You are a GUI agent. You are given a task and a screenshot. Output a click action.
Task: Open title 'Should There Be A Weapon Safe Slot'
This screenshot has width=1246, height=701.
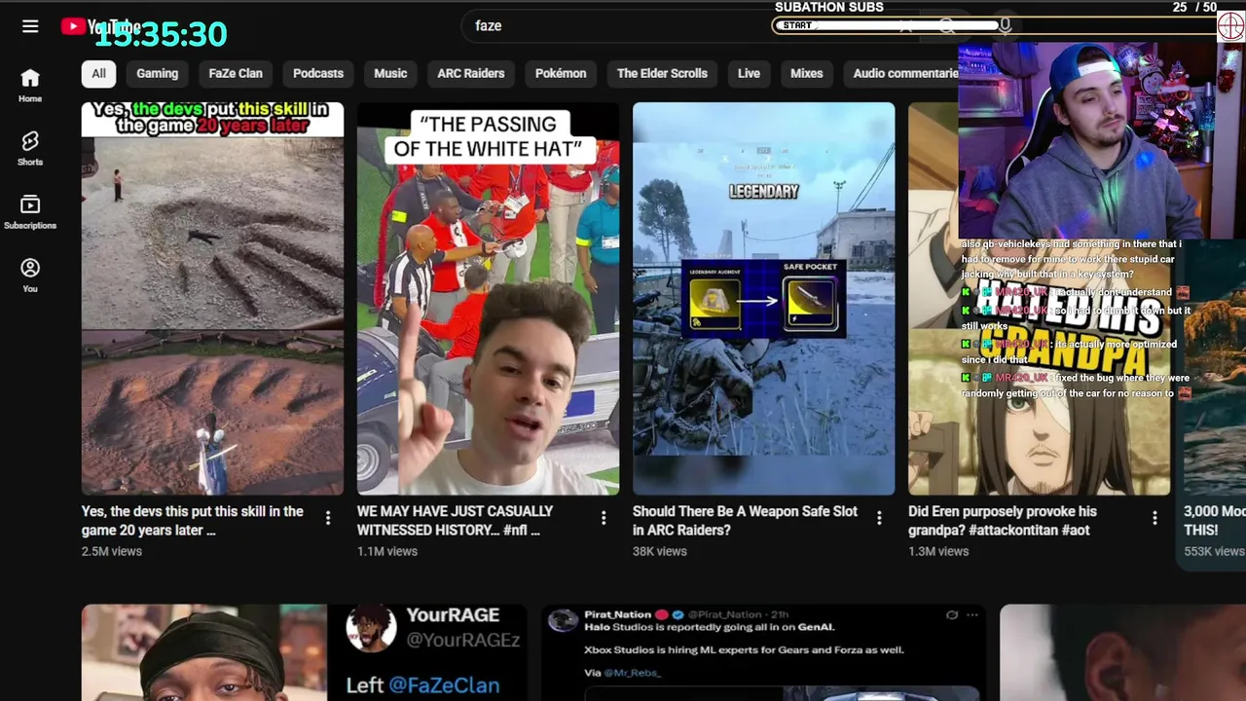point(745,521)
